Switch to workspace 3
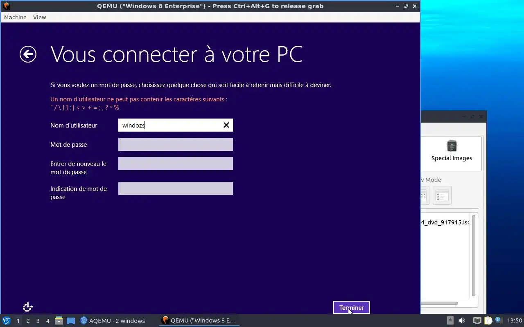 [x=38, y=321]
